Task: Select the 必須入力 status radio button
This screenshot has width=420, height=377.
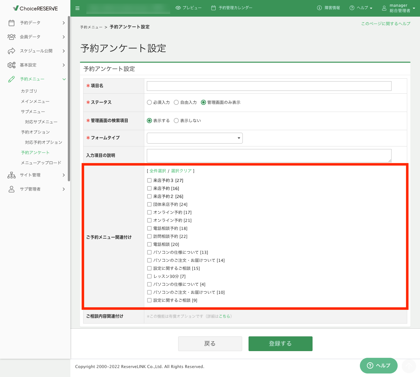Action: click(149, 102)
